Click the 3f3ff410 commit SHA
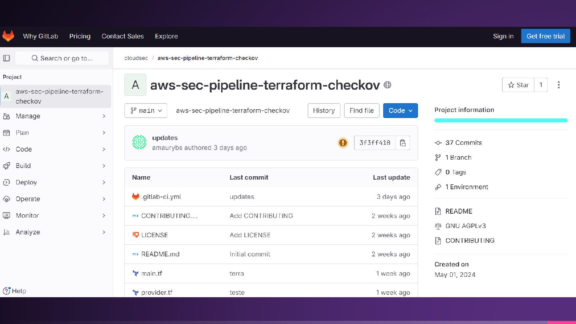 coord(375,143)
